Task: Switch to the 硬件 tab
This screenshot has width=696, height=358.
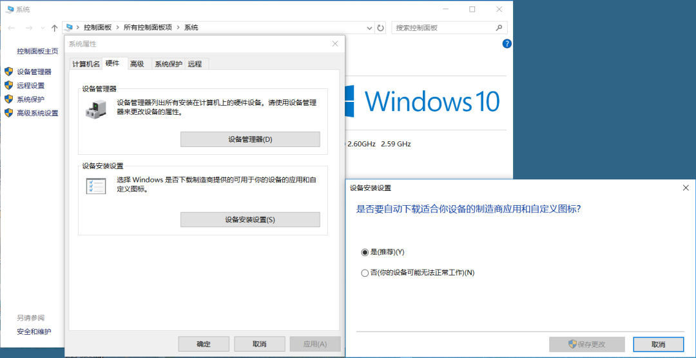Action: (114, 63)
